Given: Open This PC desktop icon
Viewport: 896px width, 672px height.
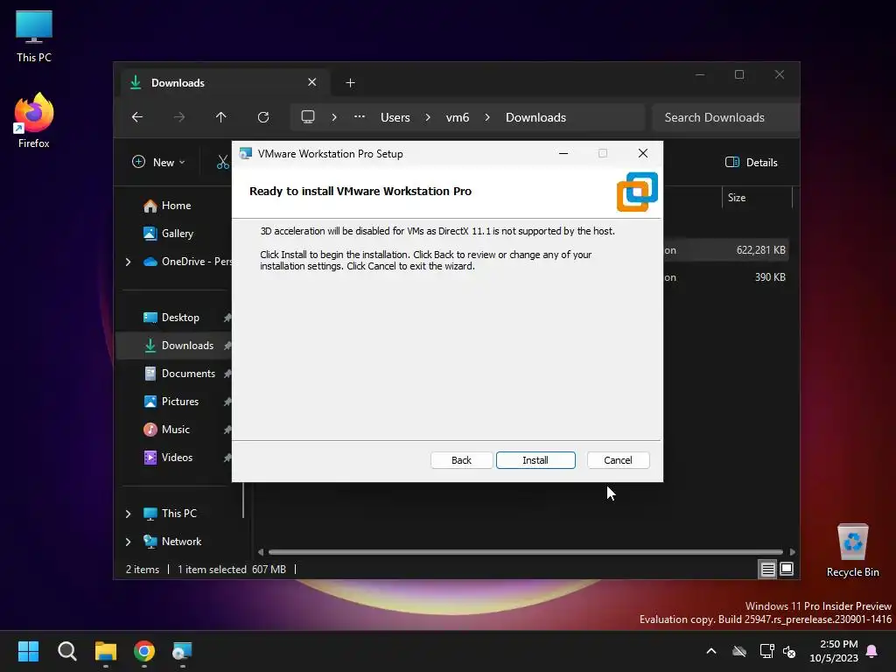Looking at the screenshot, I should (34, 37).
